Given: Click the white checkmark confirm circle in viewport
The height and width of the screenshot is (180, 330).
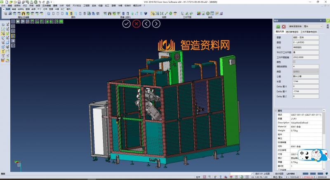Looking at the screenshot, I should point(126,24).
